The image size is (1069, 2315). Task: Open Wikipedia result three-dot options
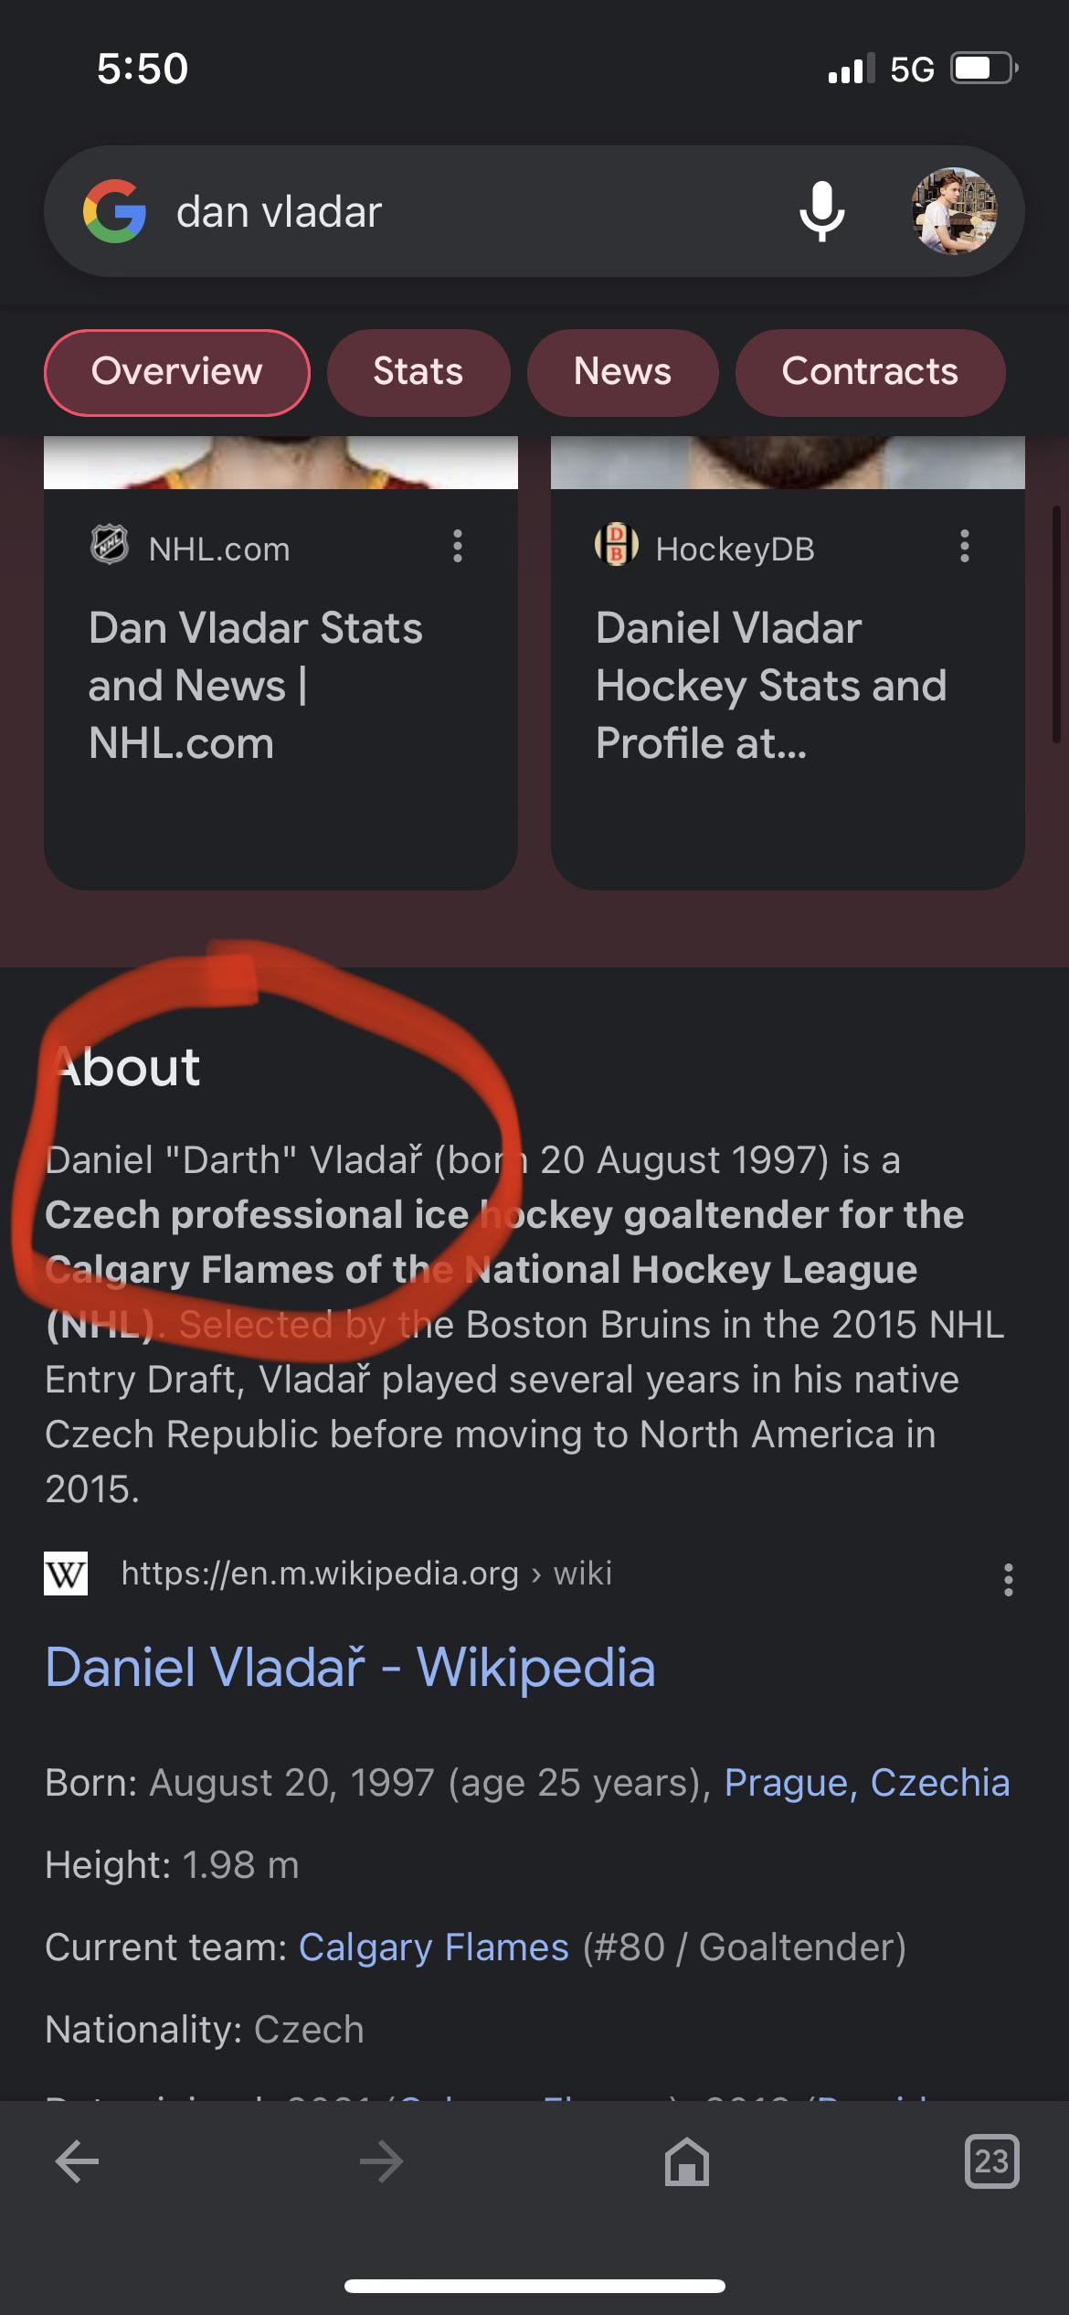coord(1008,1579)
